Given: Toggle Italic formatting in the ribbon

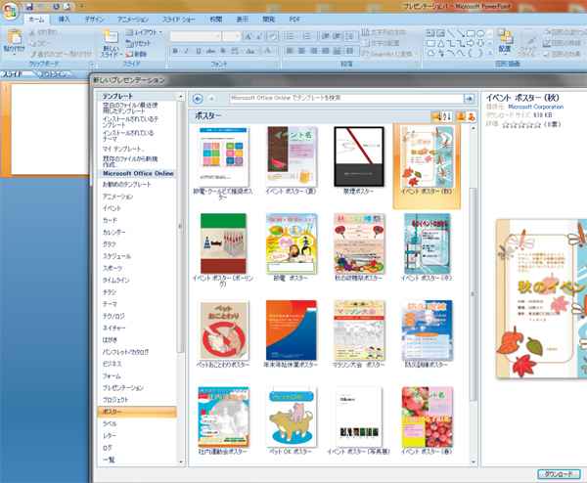Looking at the screenshot, I should (187, 51).
